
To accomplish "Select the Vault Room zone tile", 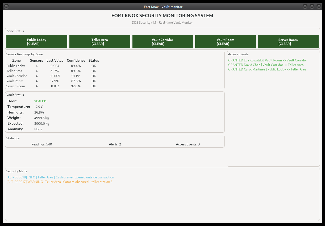I will pyautogui.click(x=225, y=42).
